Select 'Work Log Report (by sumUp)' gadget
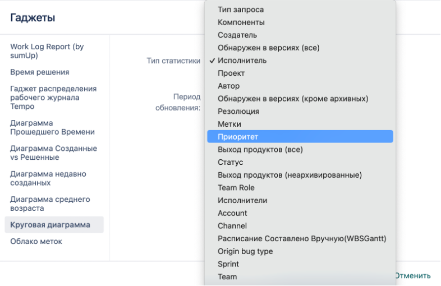441x286 pixels. click(47, 51)
